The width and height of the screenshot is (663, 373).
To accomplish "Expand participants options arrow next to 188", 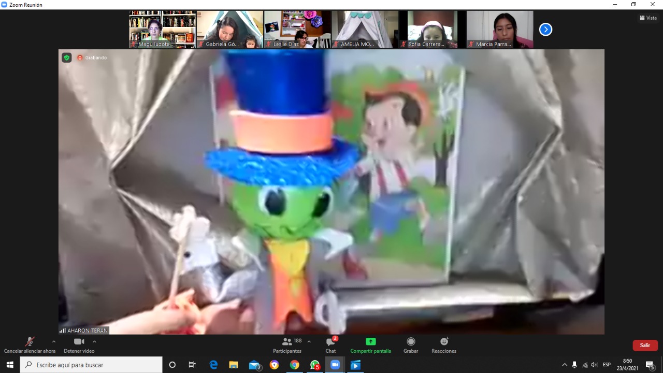I will [309, 341].
